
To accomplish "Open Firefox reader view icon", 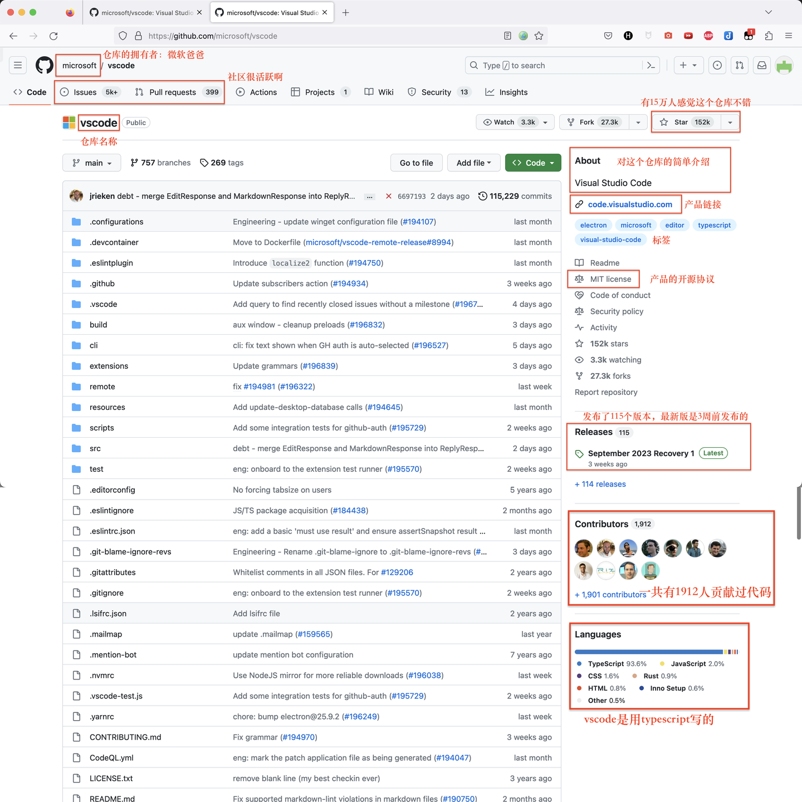I will pos(507,36).
